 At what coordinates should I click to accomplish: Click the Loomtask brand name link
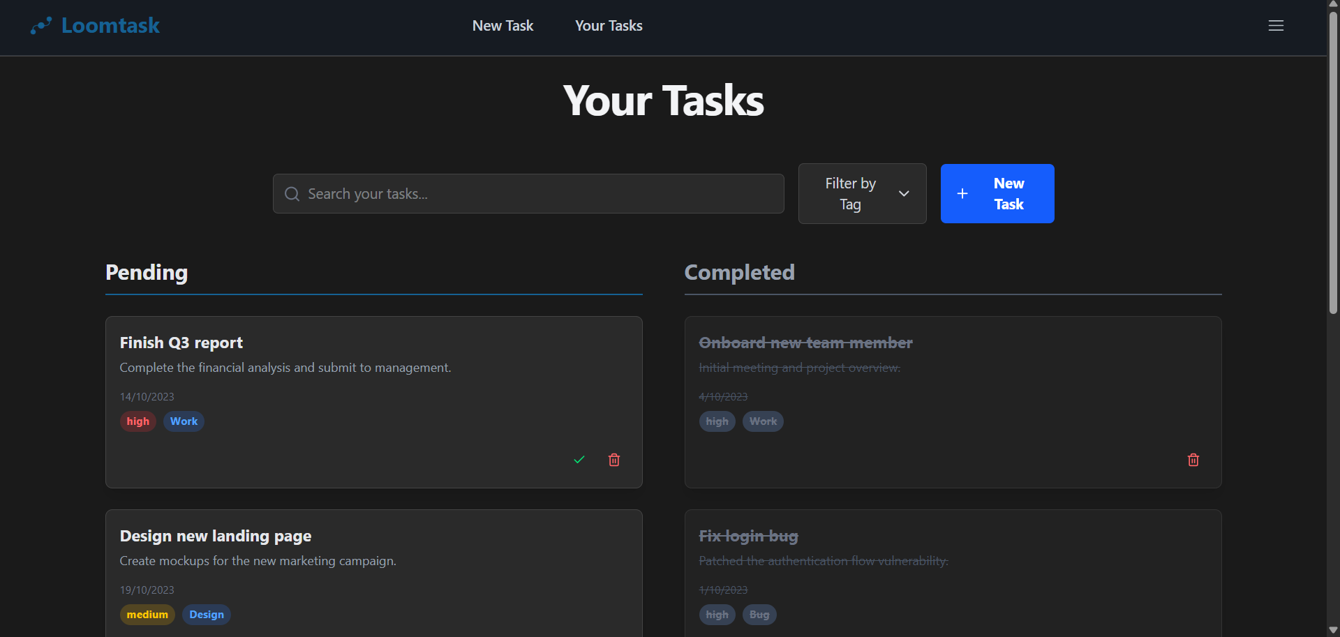[x=110, y=26]
